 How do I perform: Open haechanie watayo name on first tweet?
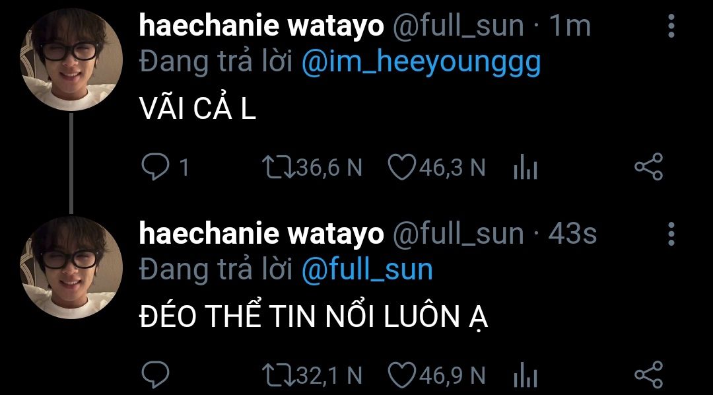(261, 26)
